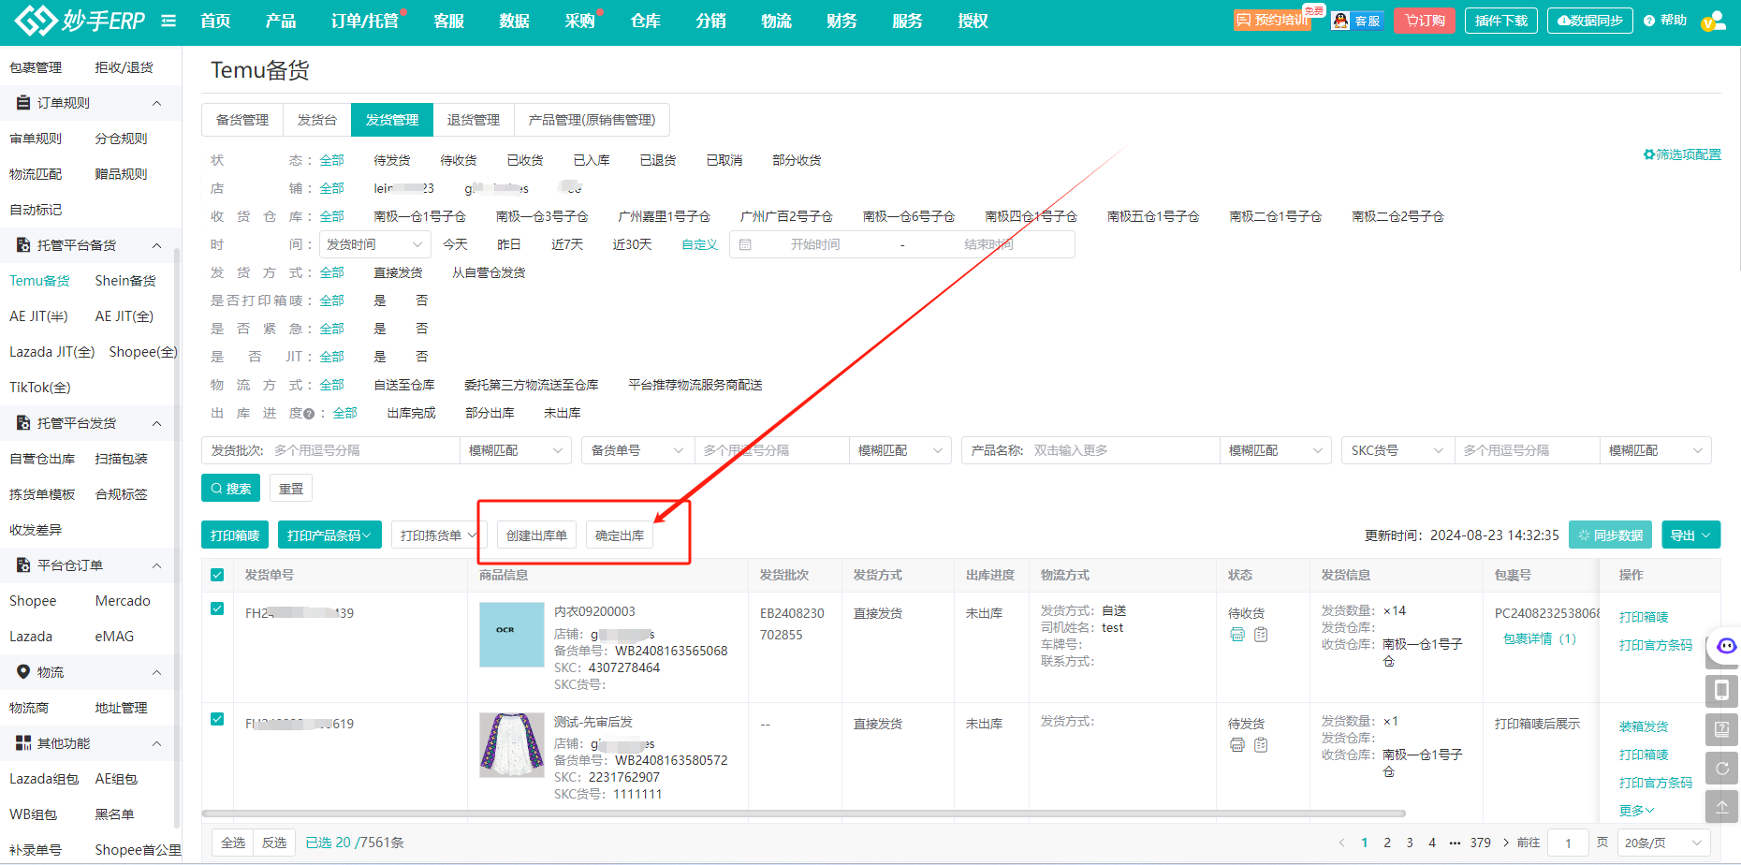The width and height of the screenshot is (1741, 865).
Task: Click the 发货批次 search input field
Action: coord(365,450)
